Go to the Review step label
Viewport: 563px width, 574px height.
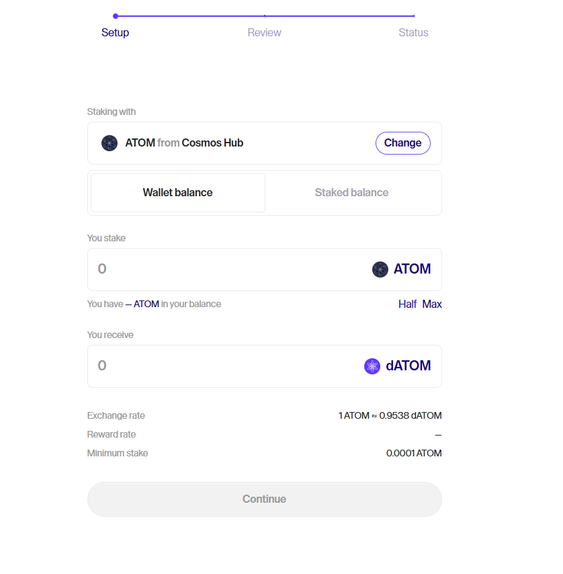coord(264,32)
